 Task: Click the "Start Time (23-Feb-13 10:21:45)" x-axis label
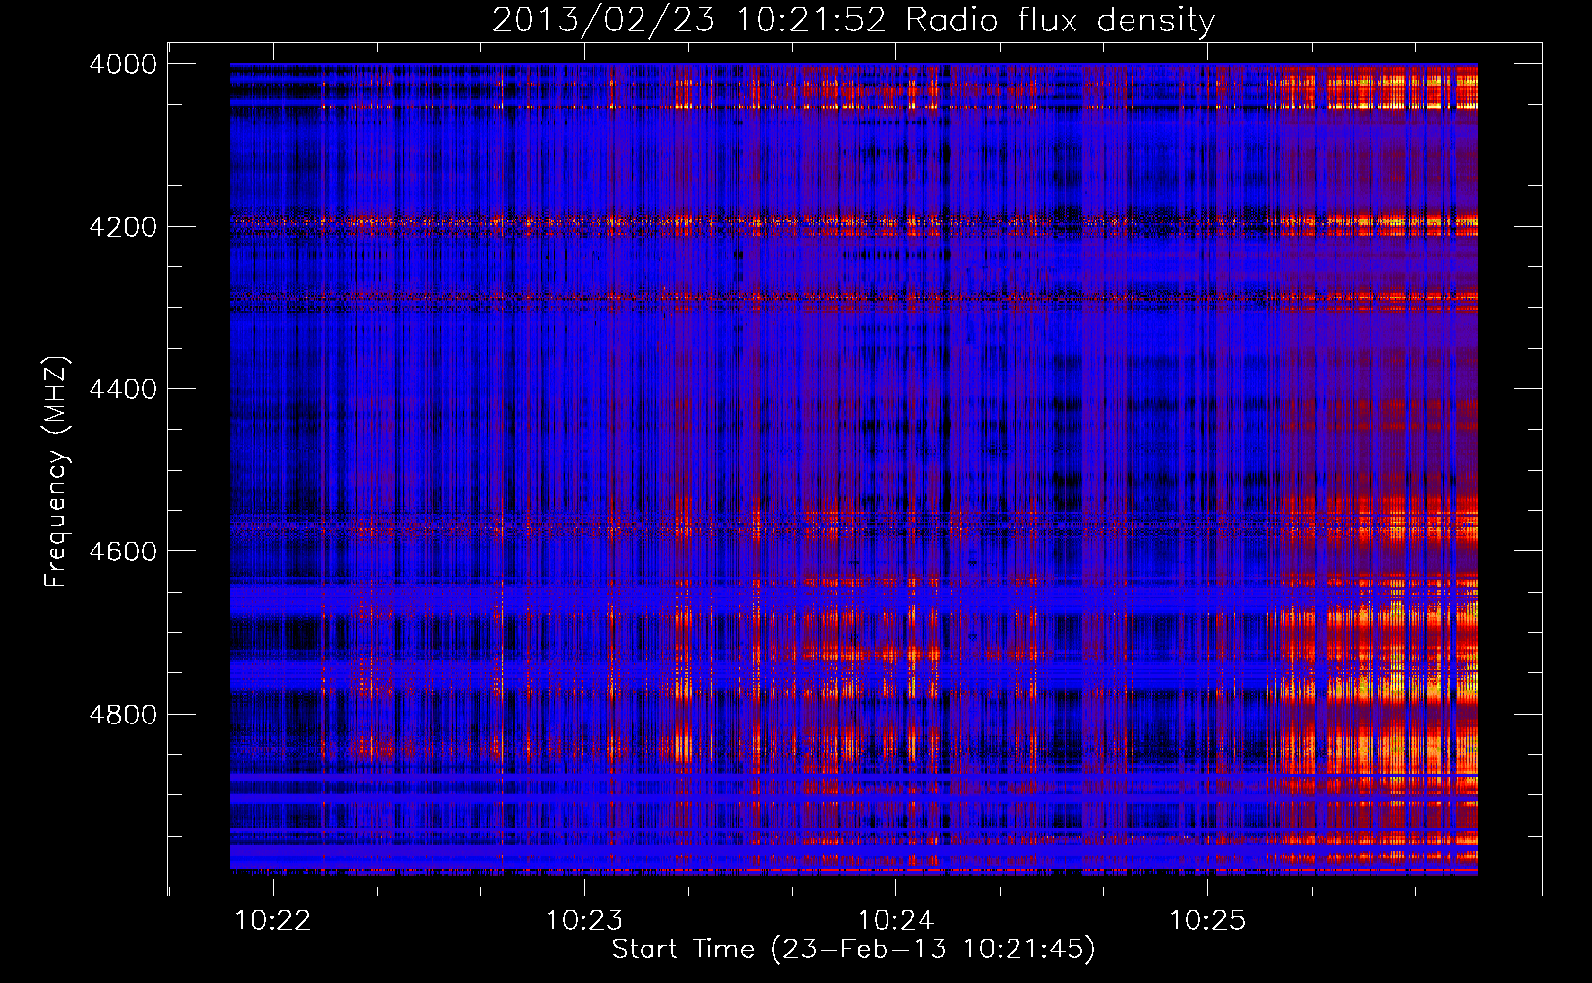click(853, 949)
